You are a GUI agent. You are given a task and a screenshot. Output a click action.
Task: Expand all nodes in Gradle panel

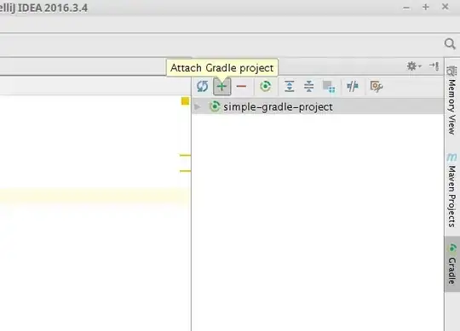[290, 87]
